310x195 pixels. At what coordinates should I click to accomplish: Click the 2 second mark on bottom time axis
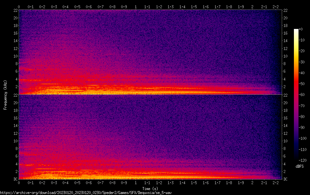(x=252, y=183)
